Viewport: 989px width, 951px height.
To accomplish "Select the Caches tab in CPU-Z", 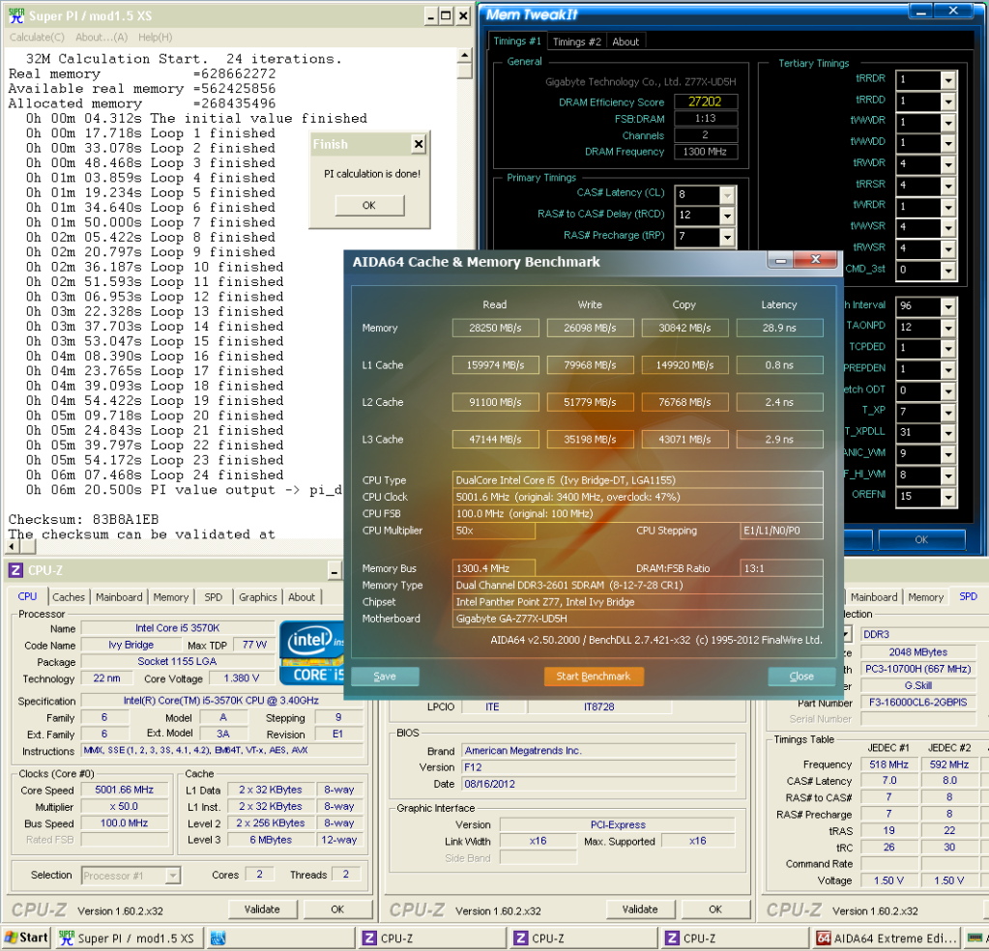I will [69, 597].
